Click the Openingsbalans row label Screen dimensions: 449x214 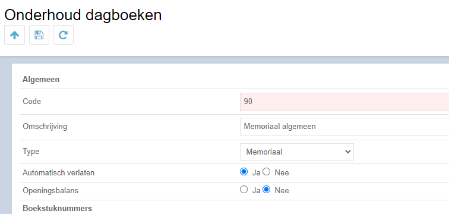[x=50, y=191]
